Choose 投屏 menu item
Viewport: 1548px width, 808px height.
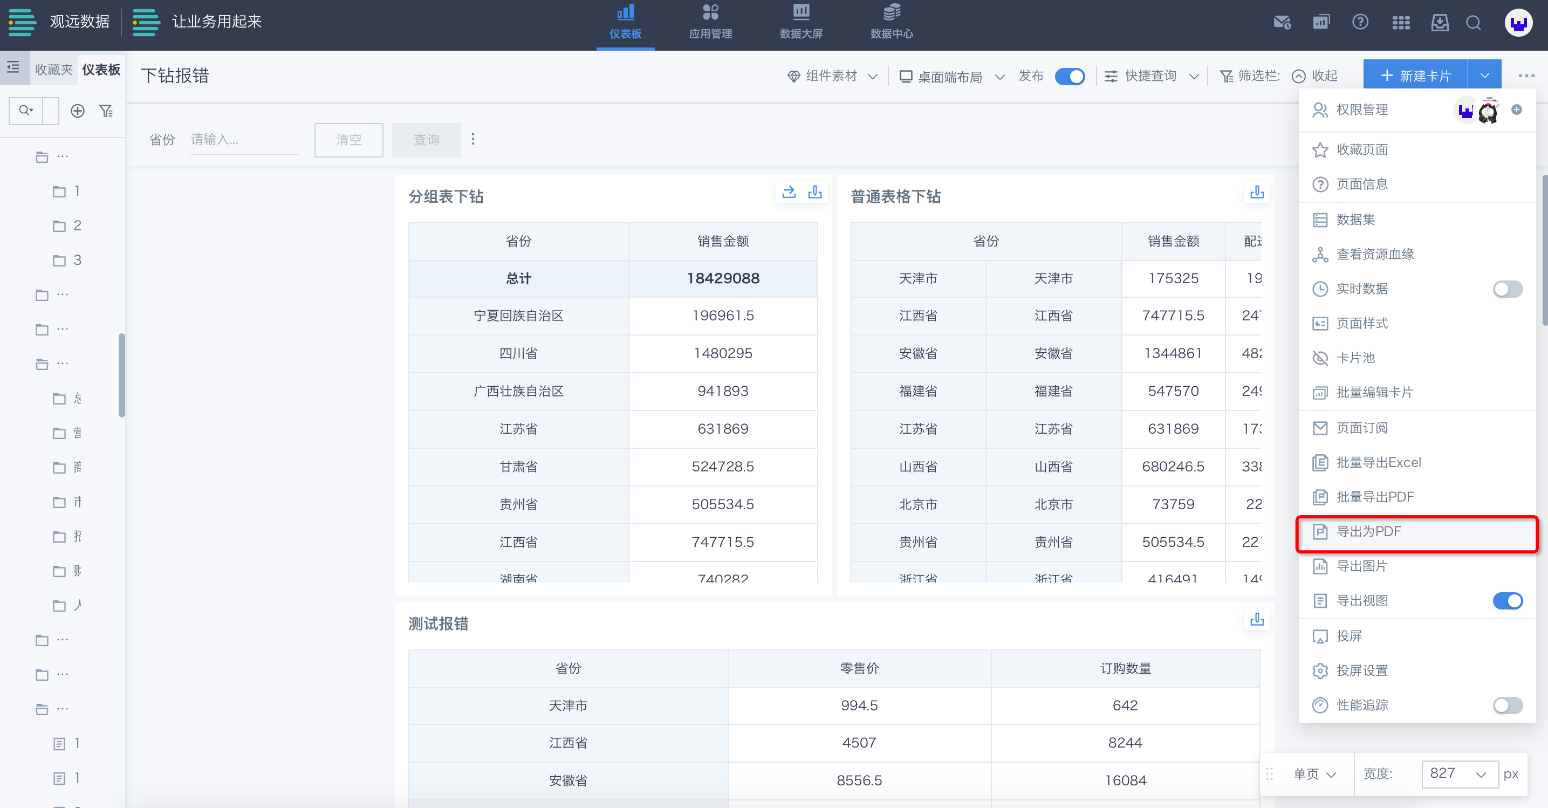pyautogui.click(x=1417, y=636)
